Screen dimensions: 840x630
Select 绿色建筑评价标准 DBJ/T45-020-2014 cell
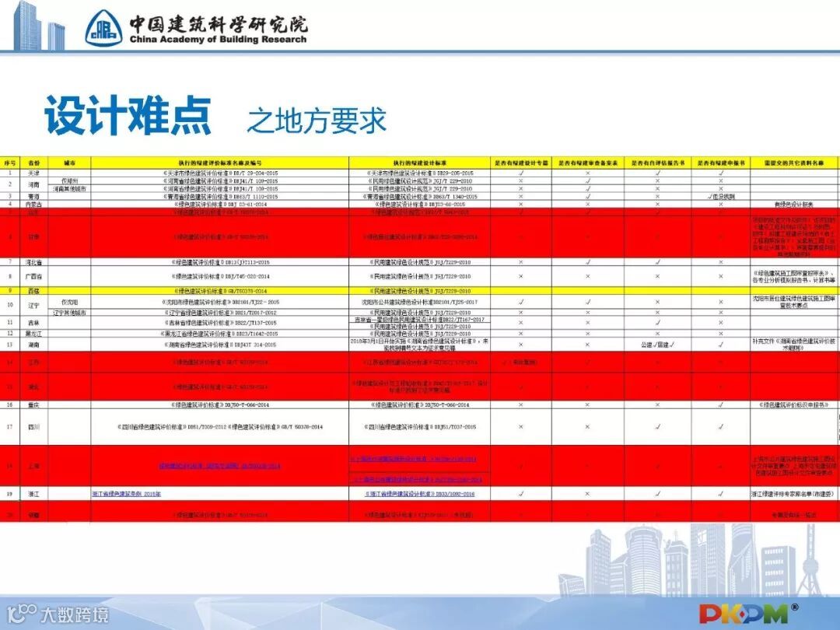point(219,276)
